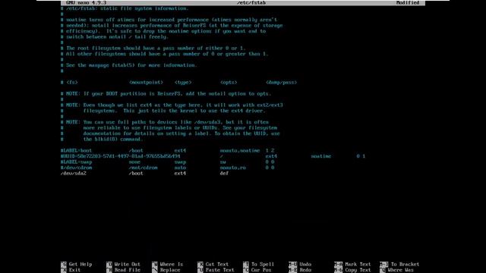Click the 'noatime' option in UUID line
The height and width of the screenshot is (273, 486).
pyautogui.click(x=321, y=156)
